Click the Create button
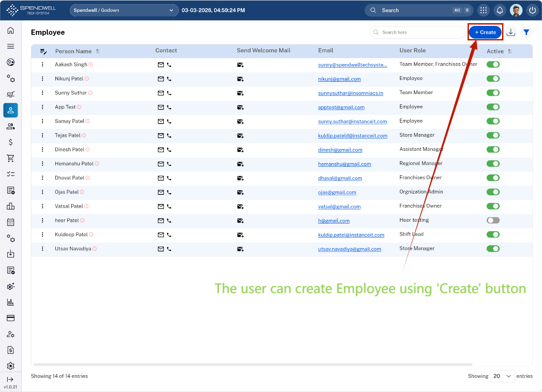 pos(485,32)
